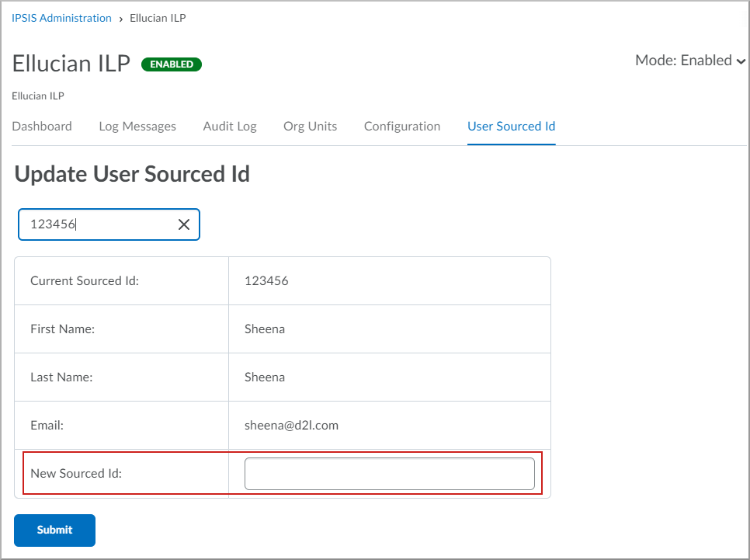Open the Configuration tab
This screenshot has height=560, width=750.
[x=402, y=127]
